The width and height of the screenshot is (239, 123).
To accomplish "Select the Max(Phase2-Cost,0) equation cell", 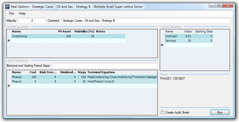I will [x=122, y=81].
